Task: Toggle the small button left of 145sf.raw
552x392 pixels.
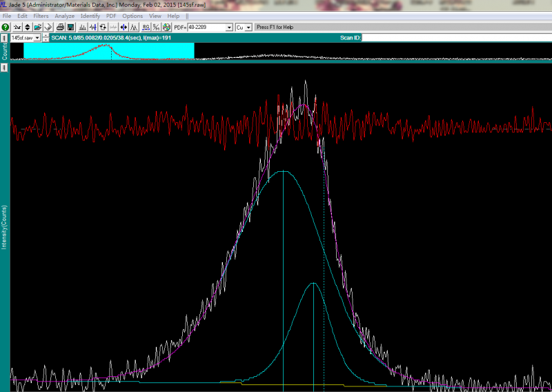Action: click(x=4, y=37)
